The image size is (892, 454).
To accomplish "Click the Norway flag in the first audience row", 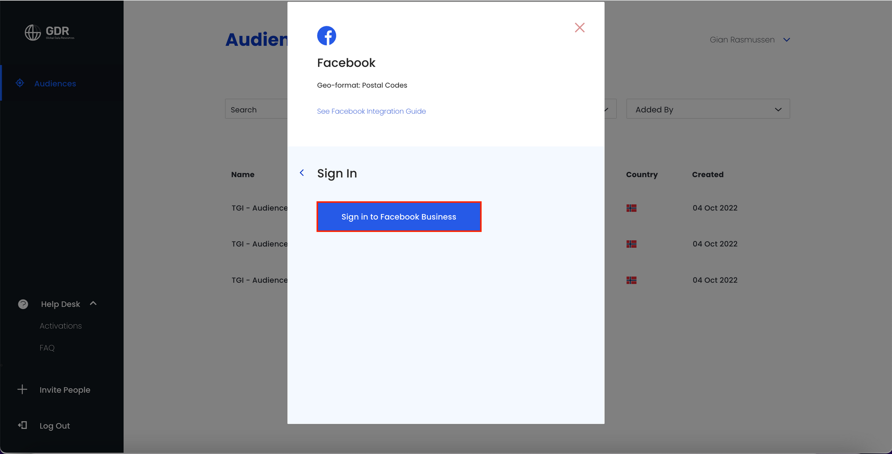I will point(631,208).
